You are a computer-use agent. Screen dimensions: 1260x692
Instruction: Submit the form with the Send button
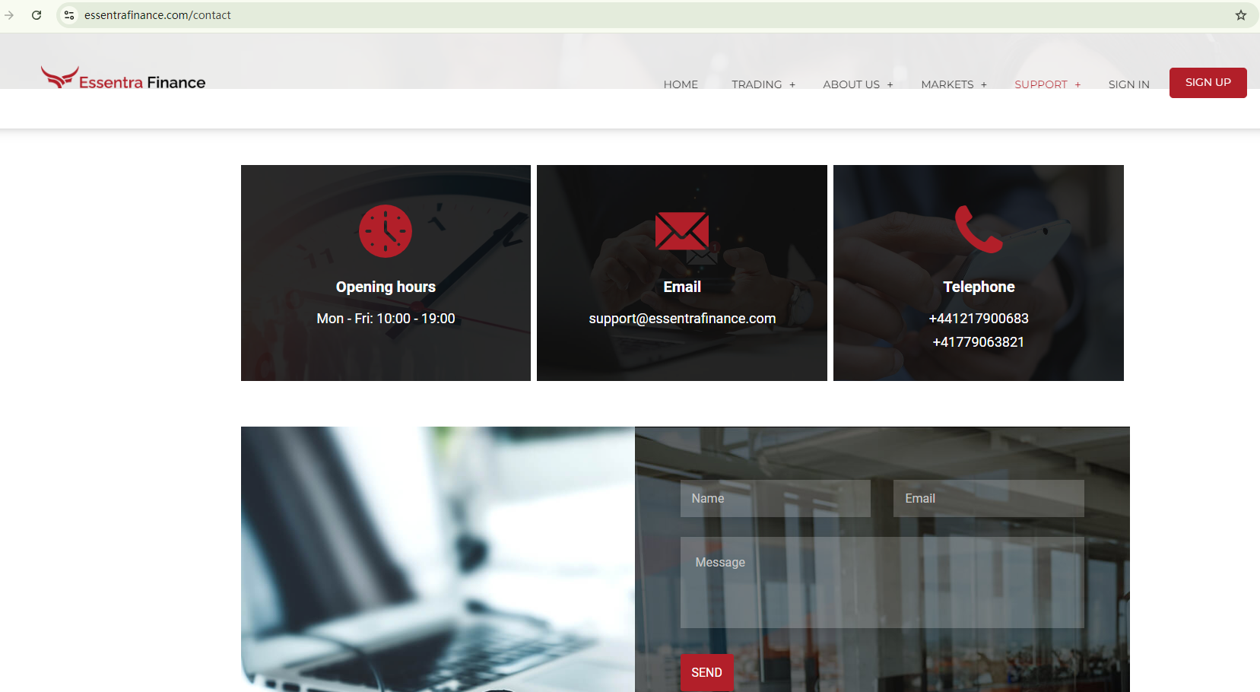tap(706, 672)
